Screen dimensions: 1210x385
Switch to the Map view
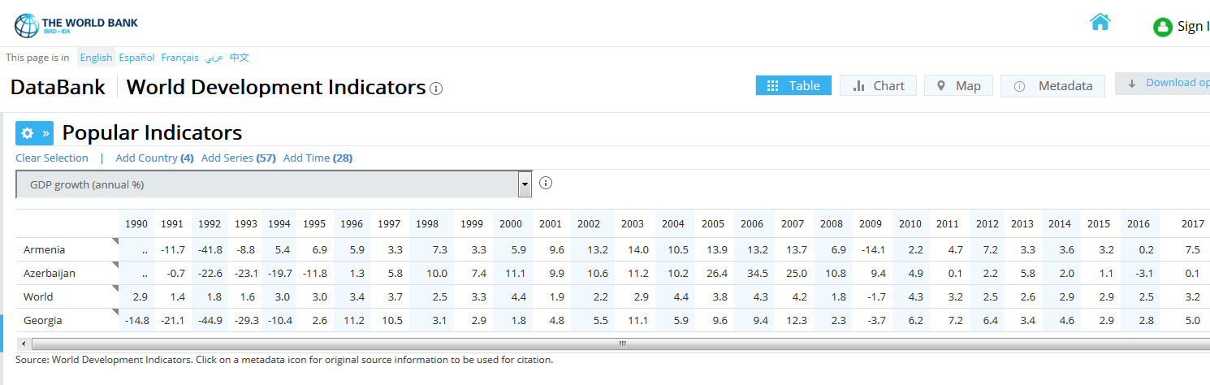point(958,85)
